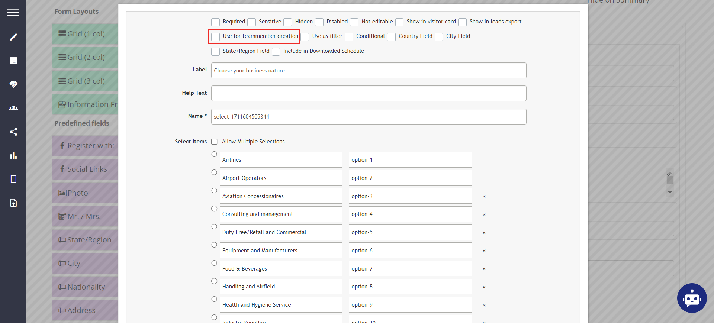Enable the Conditional checkbox

(349, 37)
